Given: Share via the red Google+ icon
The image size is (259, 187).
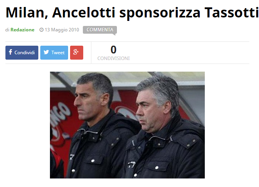Looking at the screenshot, I should [77, 53].
